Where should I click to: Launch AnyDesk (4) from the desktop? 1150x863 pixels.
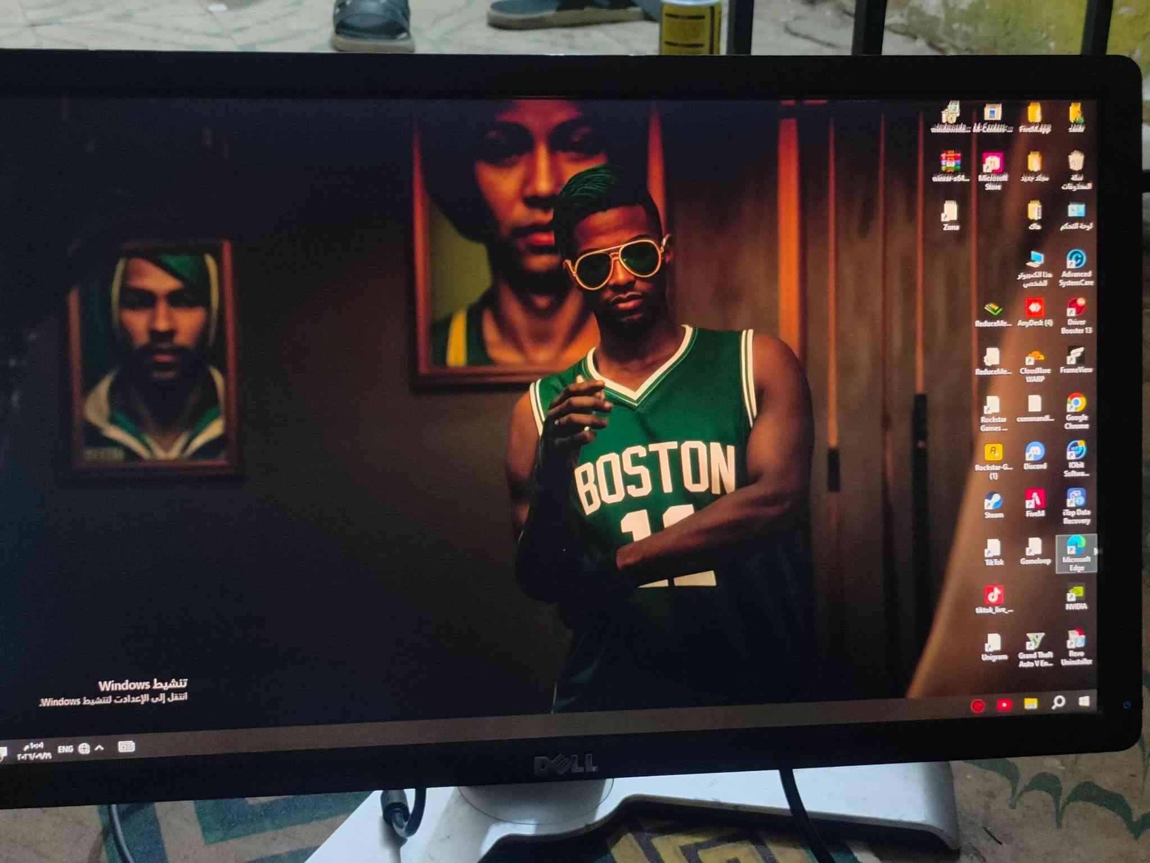point(1034,312)
